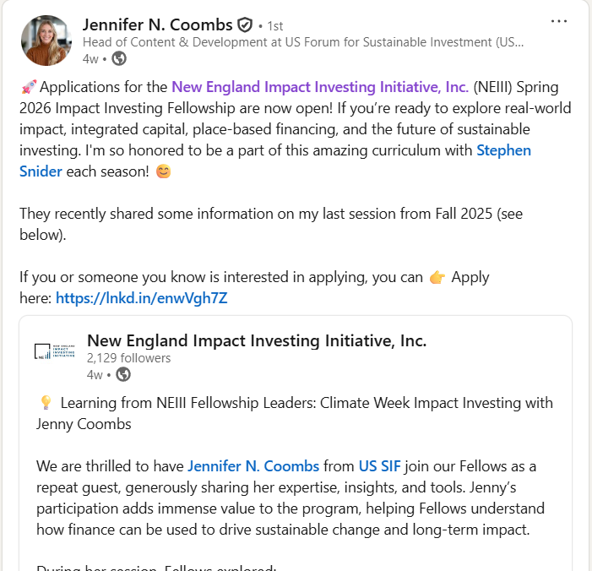Viewport: 592px width, 571px height.
Task: Click the 1st connection degree label
Action: coord(275,26)
